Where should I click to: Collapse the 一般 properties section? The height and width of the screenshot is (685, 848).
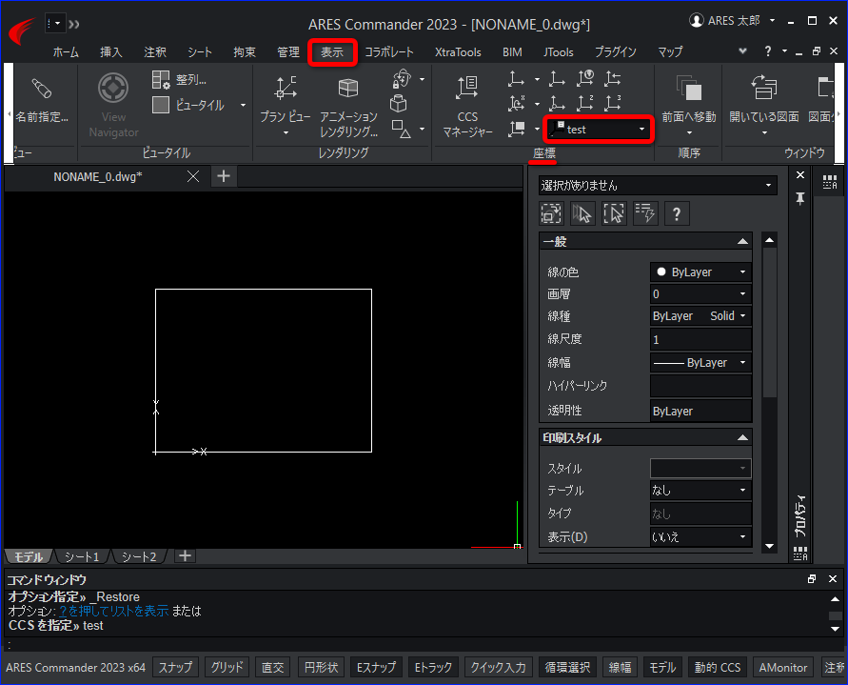coord(743,241)
